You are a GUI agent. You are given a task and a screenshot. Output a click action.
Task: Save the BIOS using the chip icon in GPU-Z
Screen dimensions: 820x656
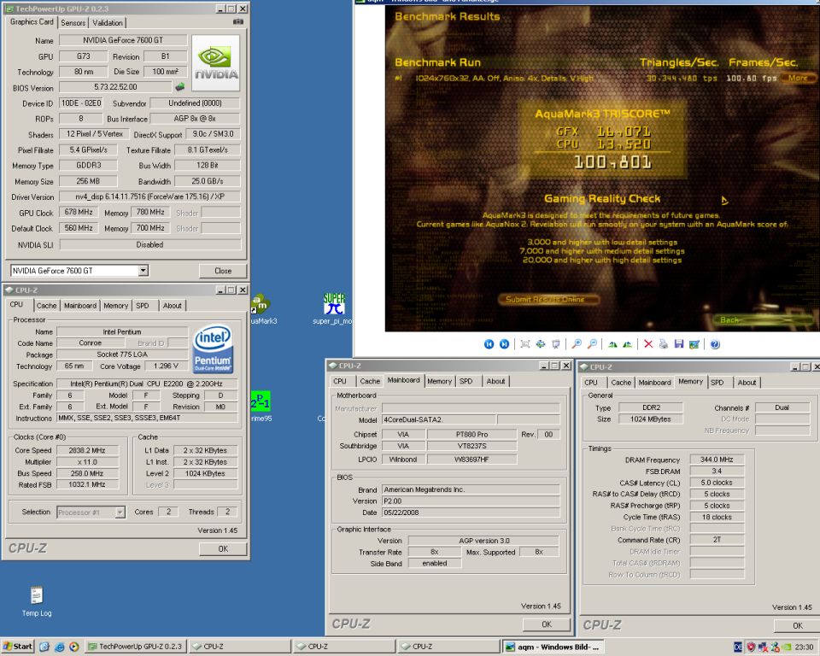(x=180, y=87)
